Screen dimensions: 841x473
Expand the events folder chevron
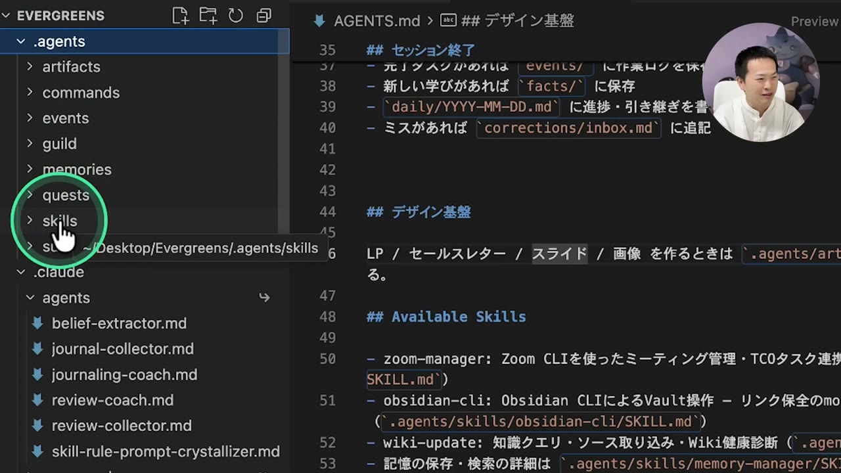pos(30,118)
